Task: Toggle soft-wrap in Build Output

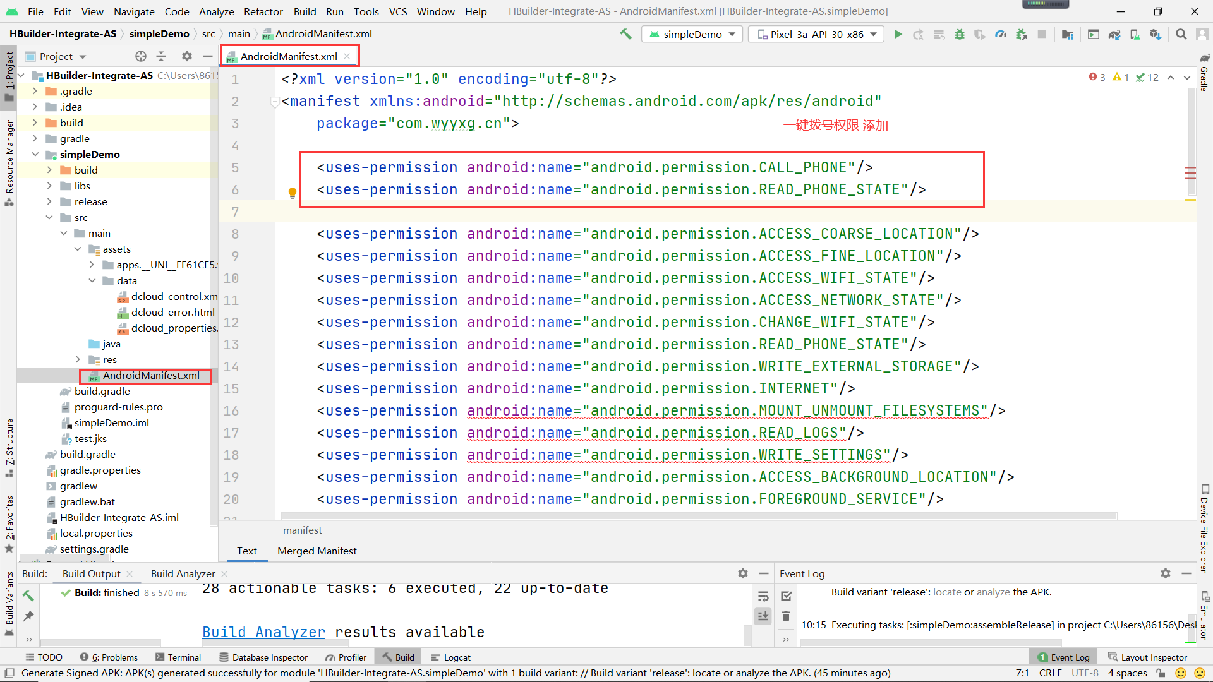Action: point(763,596)
